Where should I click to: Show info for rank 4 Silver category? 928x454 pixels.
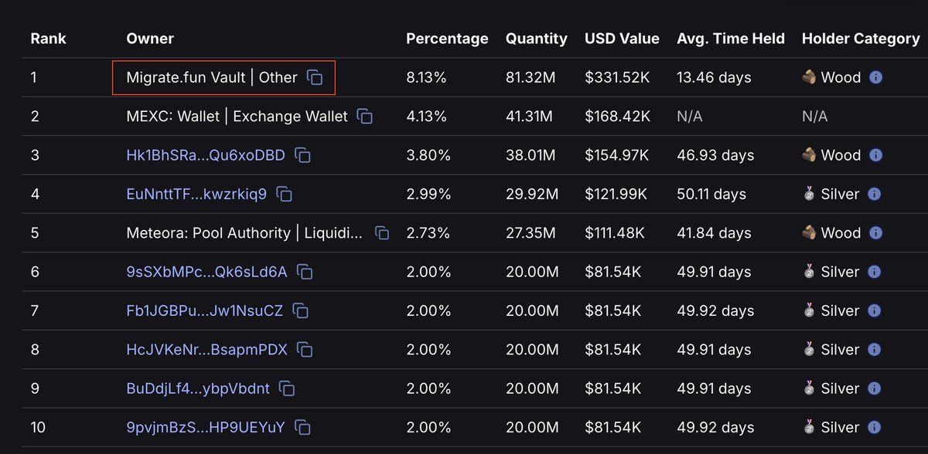click(x=874, y=195)
